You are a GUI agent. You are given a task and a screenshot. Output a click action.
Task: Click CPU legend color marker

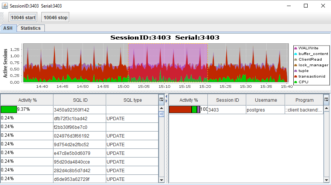(x=296, y=82)
